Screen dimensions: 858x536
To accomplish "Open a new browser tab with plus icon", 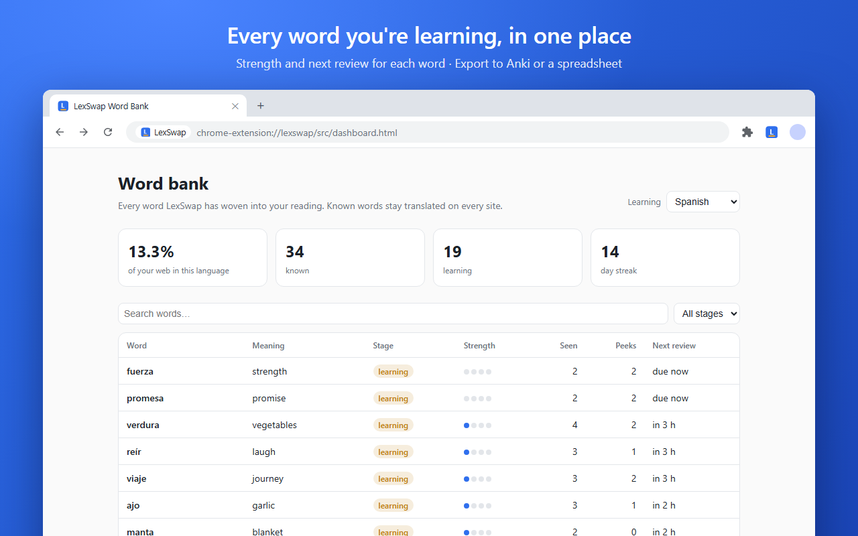I will (261, 106).
